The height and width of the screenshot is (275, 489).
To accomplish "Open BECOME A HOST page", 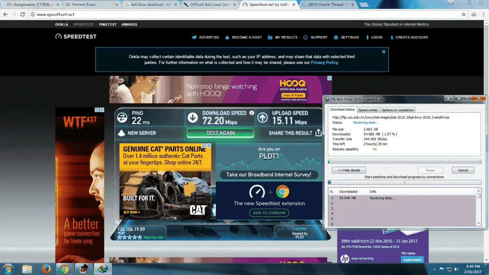I will (243, 37).
